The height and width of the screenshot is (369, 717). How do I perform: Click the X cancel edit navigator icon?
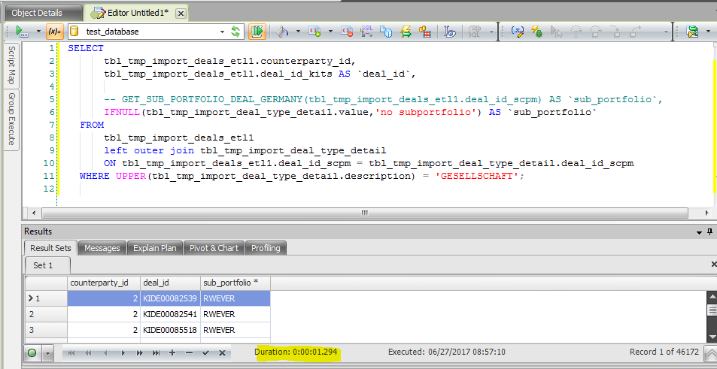pos(222,352)
